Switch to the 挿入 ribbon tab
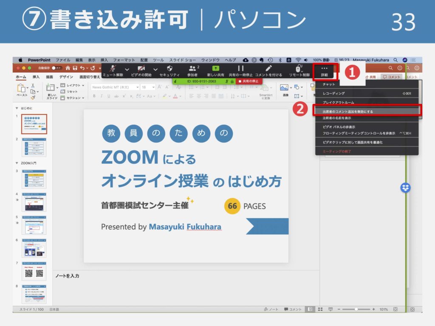Viewport: 435px width, 326px height. click(36, 77)
